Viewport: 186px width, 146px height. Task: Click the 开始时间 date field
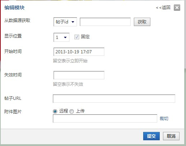pyautogui.click(x=79, y=52)
